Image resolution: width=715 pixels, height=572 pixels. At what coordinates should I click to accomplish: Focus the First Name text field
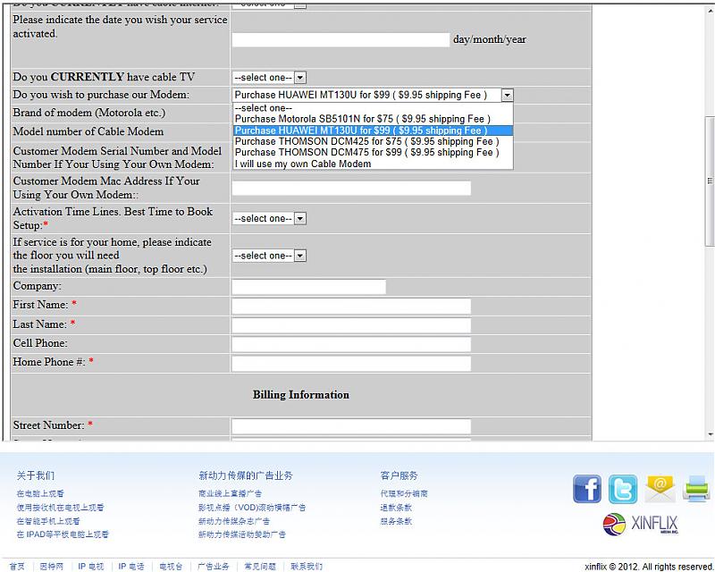click(x=350, y=307)
